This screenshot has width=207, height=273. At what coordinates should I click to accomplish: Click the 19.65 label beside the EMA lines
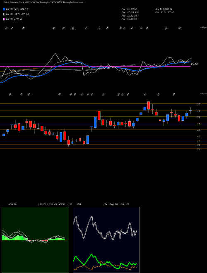(195, 64)
